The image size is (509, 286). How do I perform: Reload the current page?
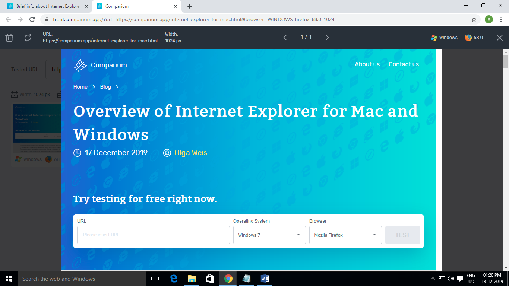(32, 19)
